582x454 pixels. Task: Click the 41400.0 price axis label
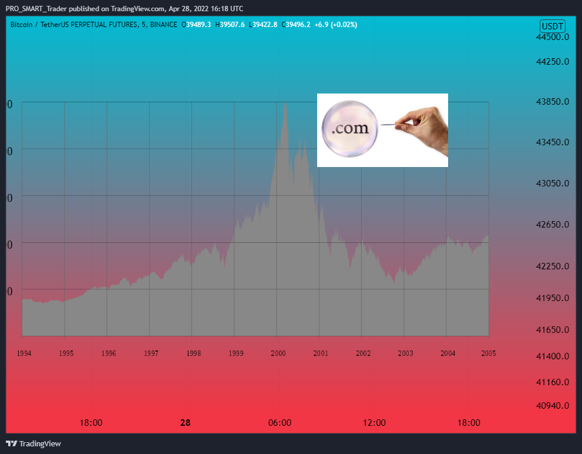(x=552, y=356)
